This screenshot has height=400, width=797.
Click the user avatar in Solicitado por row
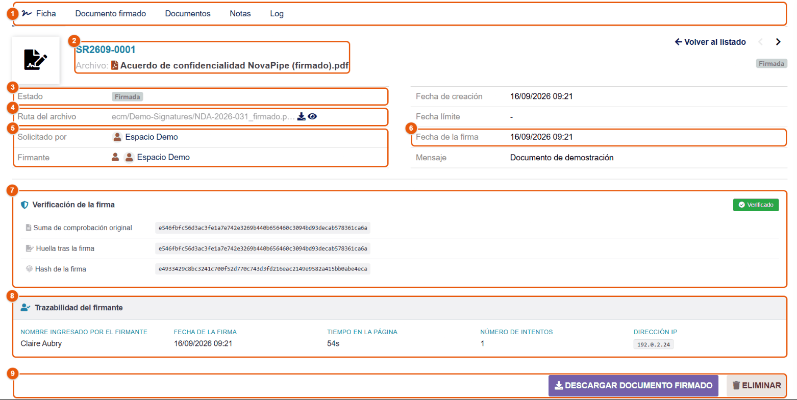(117, 137)
